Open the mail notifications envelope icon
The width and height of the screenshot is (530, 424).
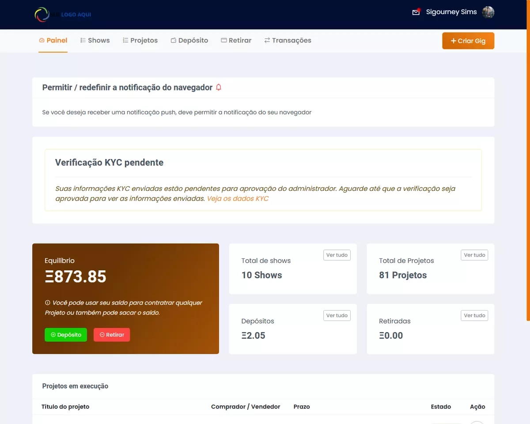tap(416, 12)
